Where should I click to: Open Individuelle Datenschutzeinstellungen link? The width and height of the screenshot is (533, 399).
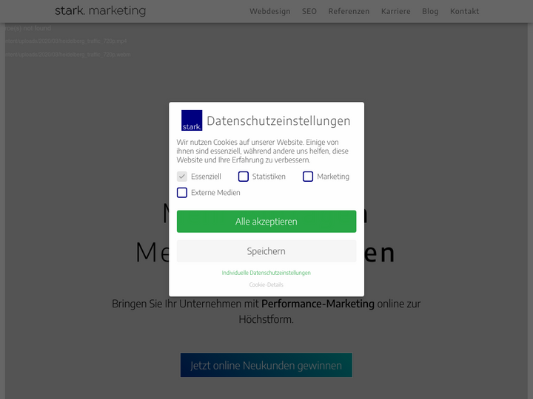click(266, 273)
